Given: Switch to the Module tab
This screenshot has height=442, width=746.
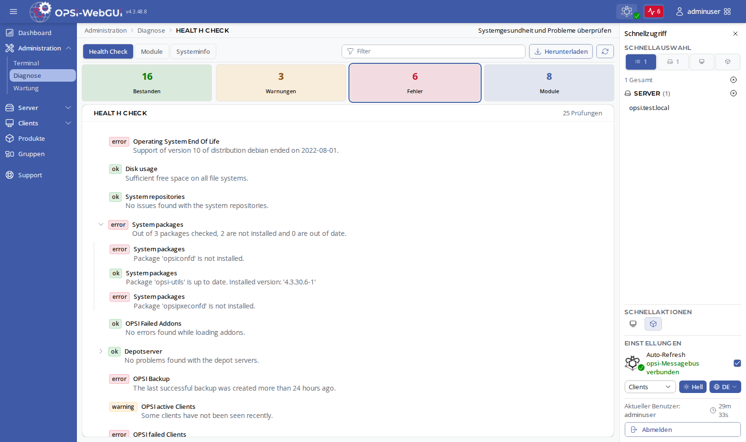Looking at the screenshot, I should [x=151, y=51].
